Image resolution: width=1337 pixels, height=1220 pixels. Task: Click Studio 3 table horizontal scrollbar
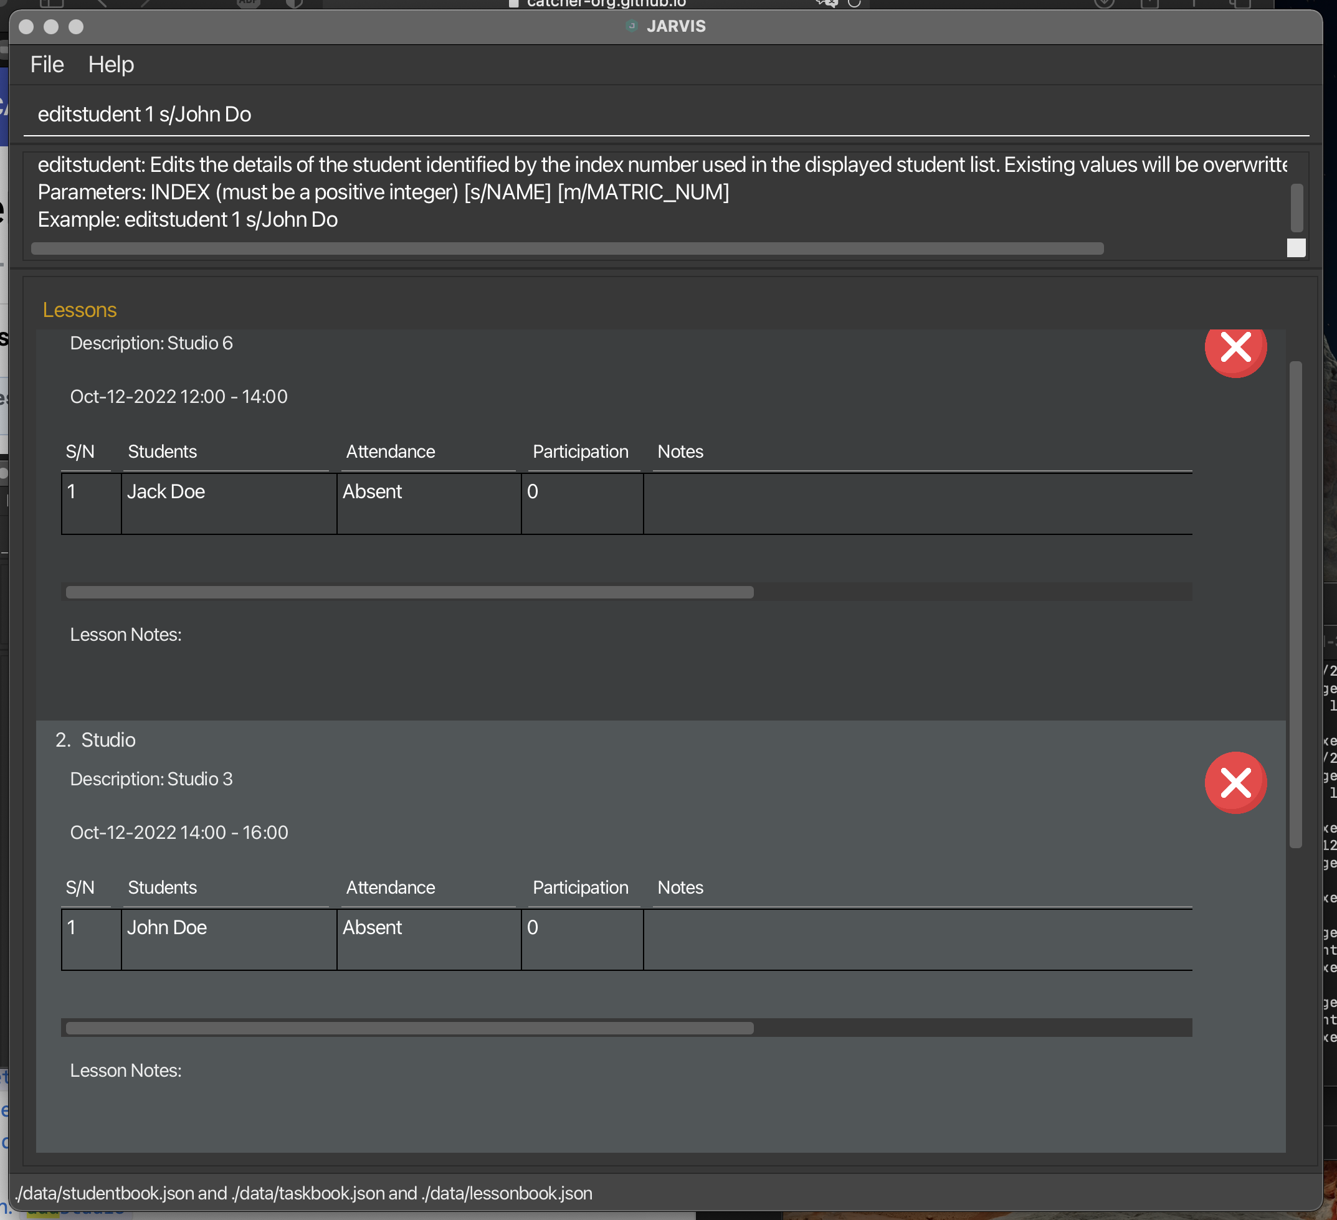tap(409, 1028)
